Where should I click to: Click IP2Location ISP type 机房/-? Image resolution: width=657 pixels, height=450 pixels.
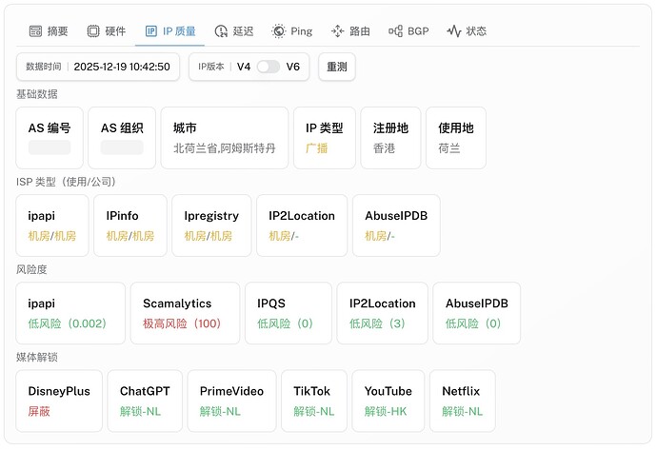click(x=284, y=236)
